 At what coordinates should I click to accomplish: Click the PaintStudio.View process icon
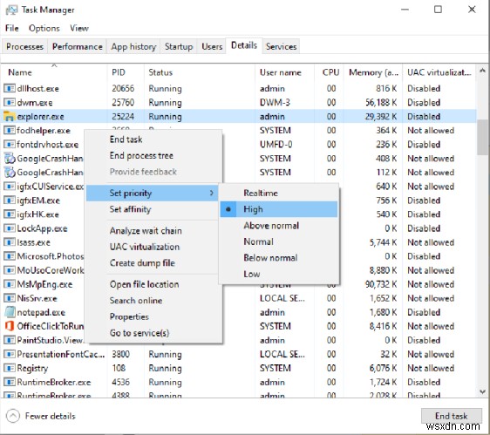9,340
